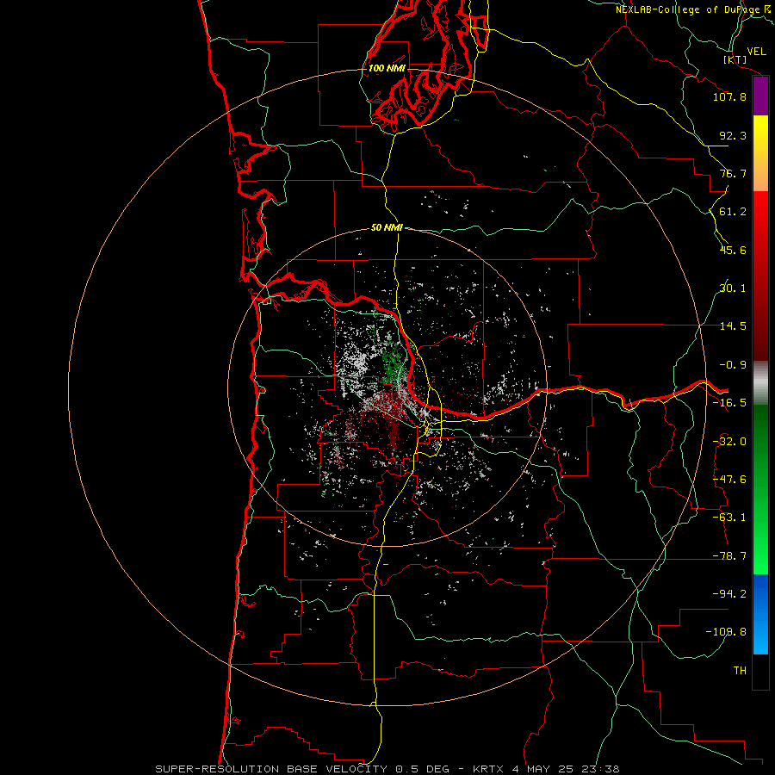Click the -78.7 velocity scale value
This screenshot has width=775, height=775.
(729, 556)
